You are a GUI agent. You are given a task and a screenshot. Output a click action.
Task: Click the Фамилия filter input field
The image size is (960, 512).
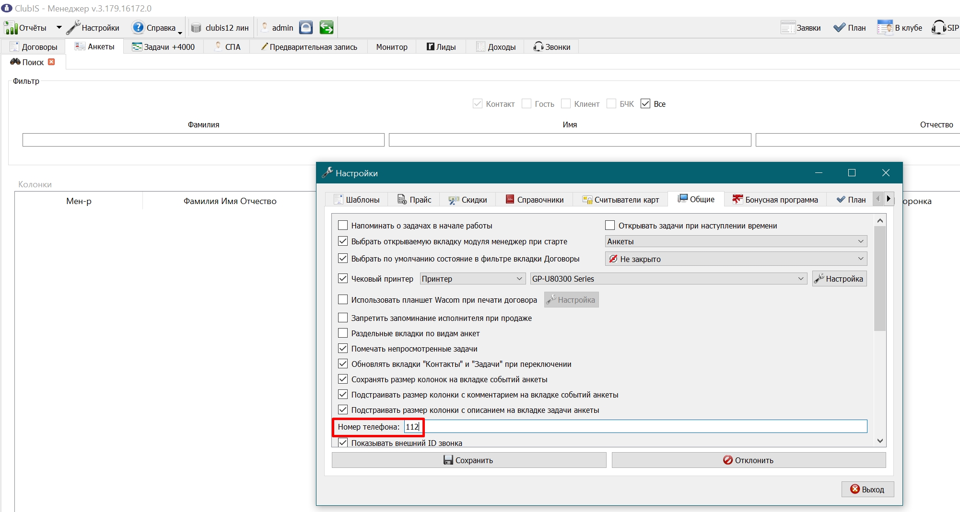203,140
